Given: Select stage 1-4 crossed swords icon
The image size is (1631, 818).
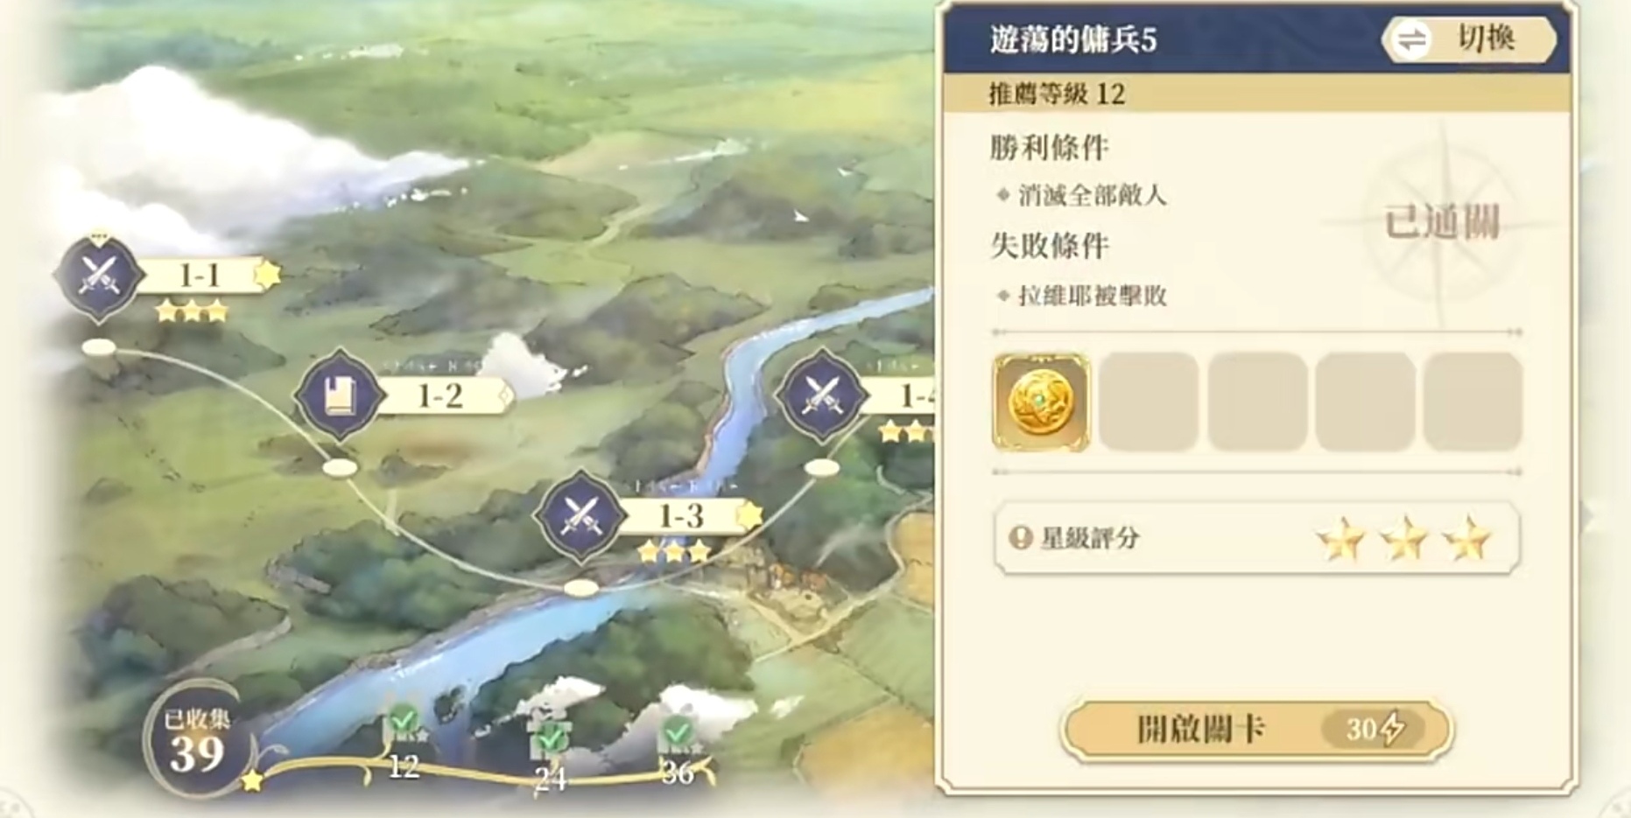Looking at the screenshot, I should point(820,395).
